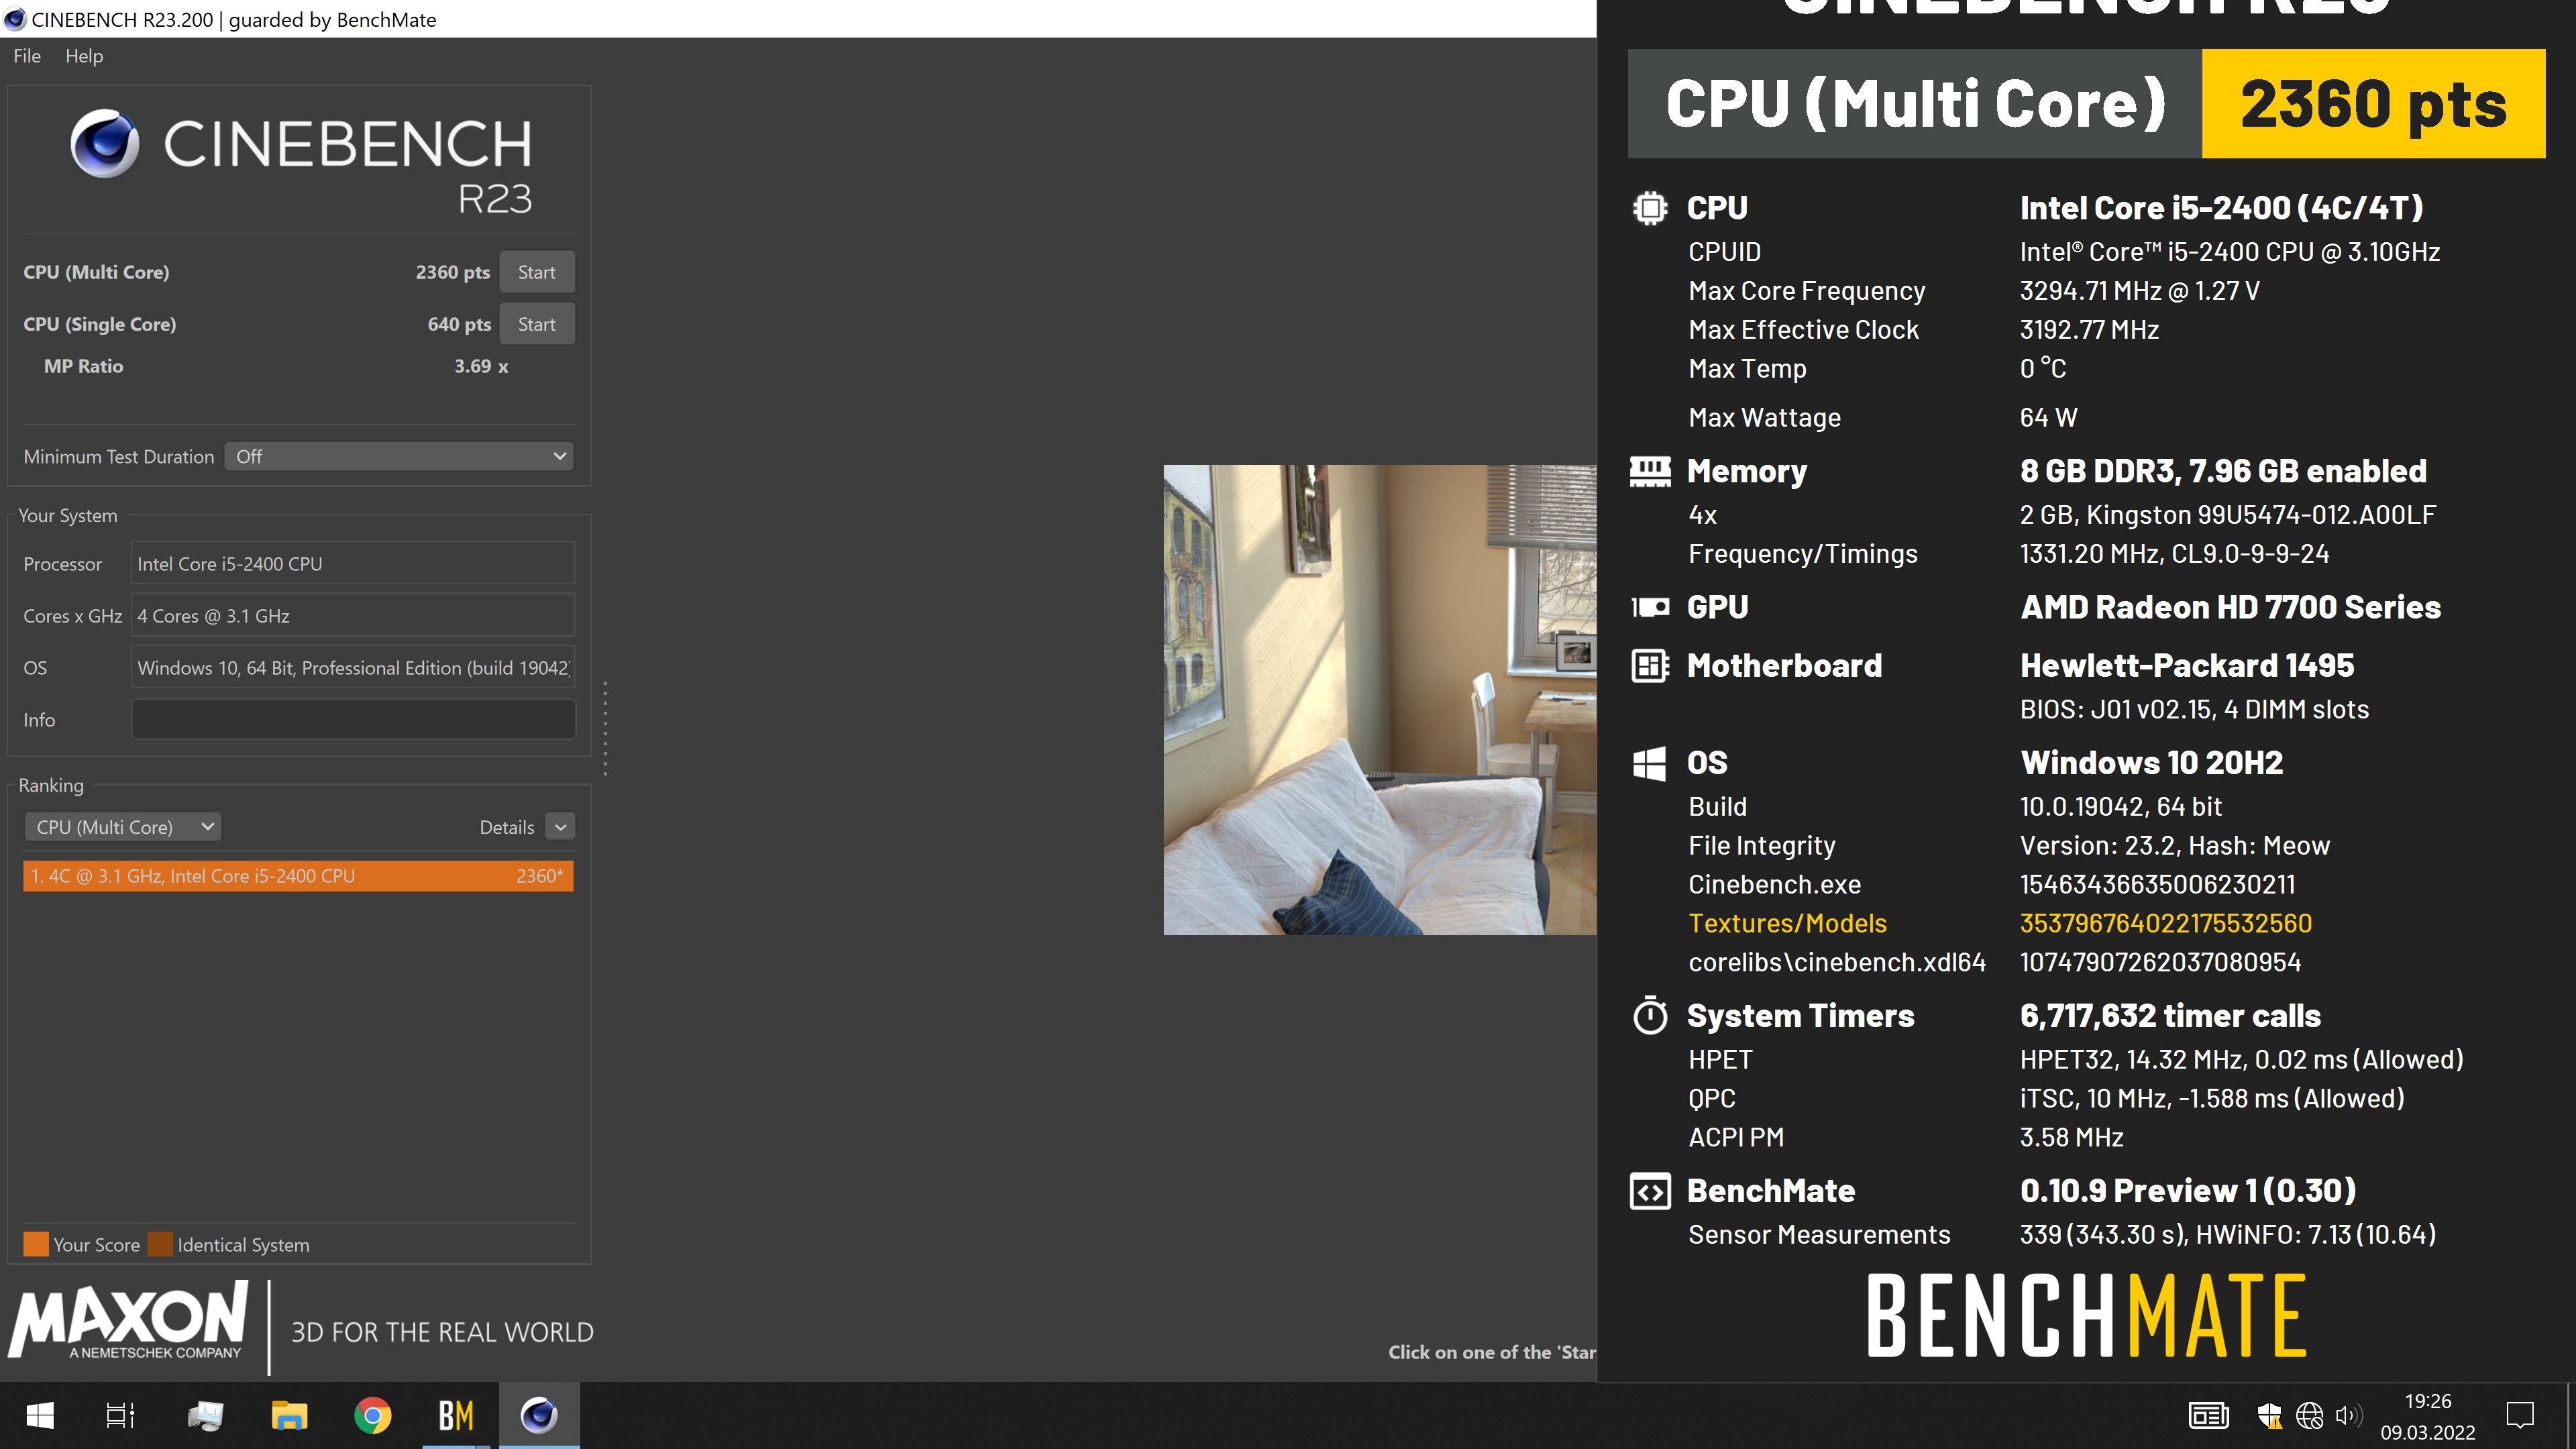Click the Identical System brown legend swatch
This screenshot has width=2576, height=1449.
[x=160, y=1245]
